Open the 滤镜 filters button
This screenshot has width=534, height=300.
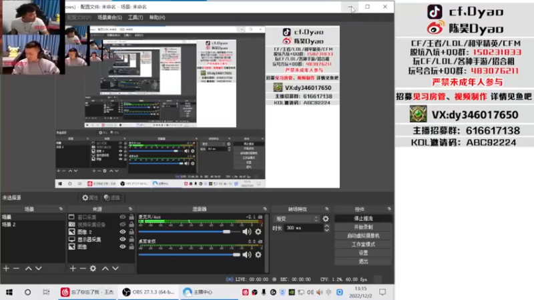pyautogui.click(x=112, y=197)
